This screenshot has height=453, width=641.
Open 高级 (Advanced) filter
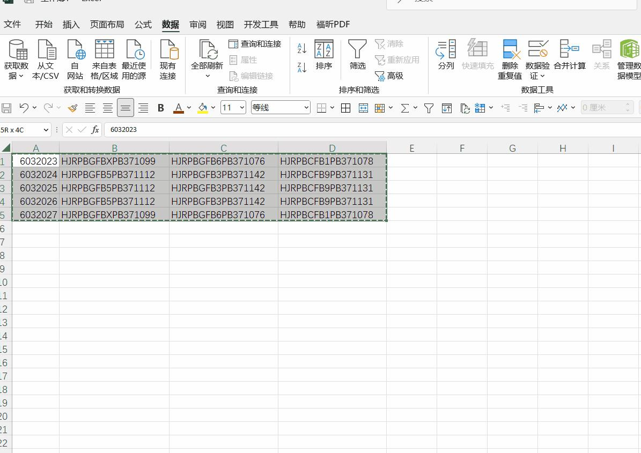389,76
